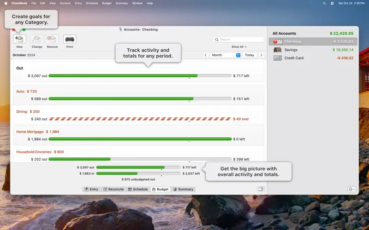The image size is (369, 230).
Task: Select the Home Mortgage: $1,984 label
Action: coord(38,132)
